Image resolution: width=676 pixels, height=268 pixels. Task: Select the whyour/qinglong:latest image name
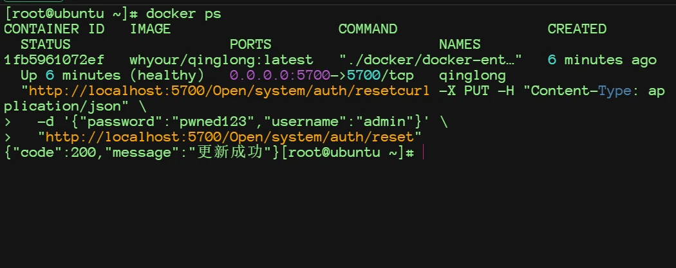click(221, 60)
